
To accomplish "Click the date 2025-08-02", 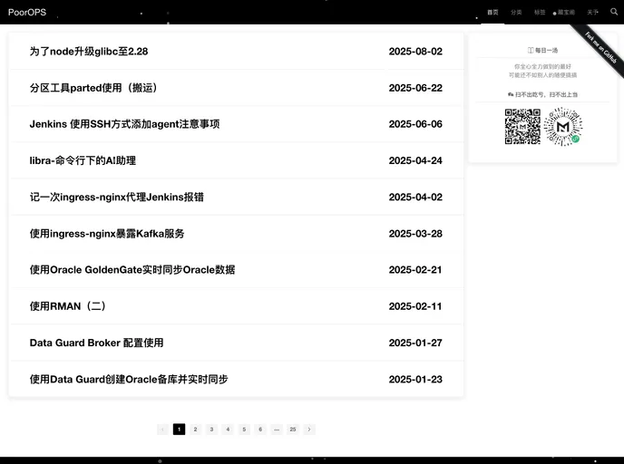I will click(x=415, y=52).
